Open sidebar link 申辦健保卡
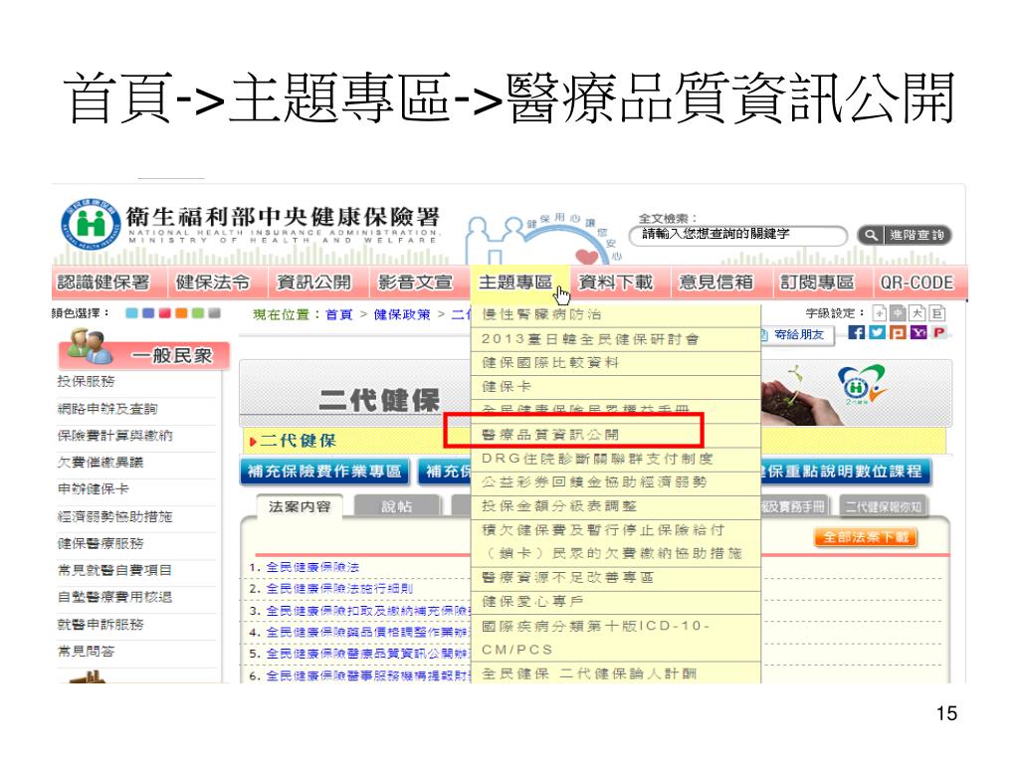 93,489
